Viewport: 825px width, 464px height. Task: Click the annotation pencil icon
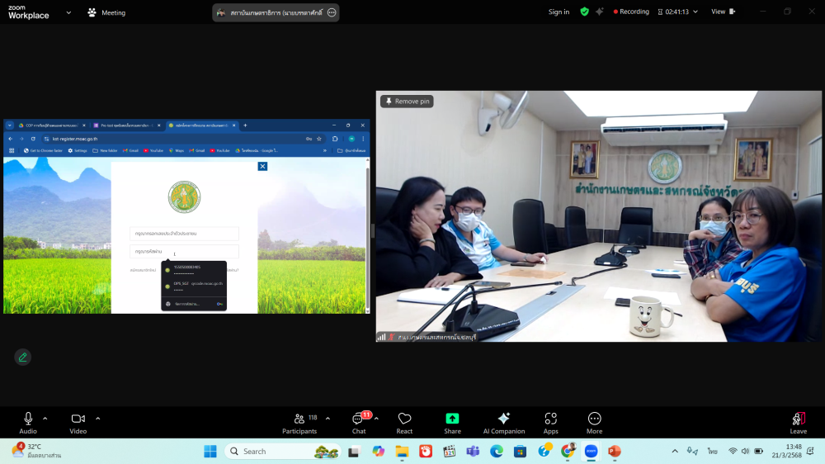[23, 357]
